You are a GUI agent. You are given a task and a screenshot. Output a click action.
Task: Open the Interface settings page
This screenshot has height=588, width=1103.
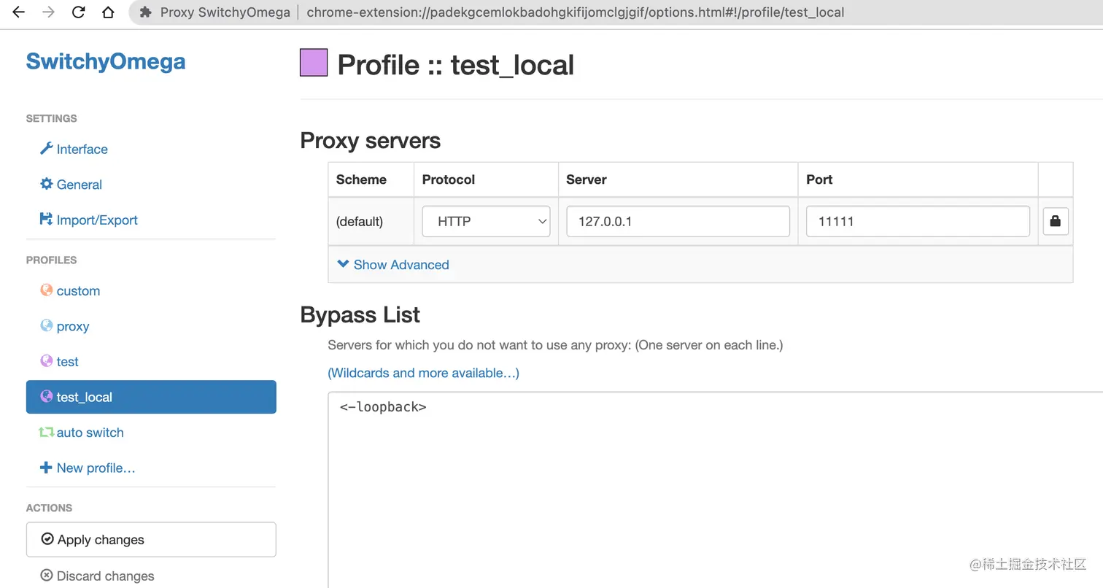pos(81,150)
